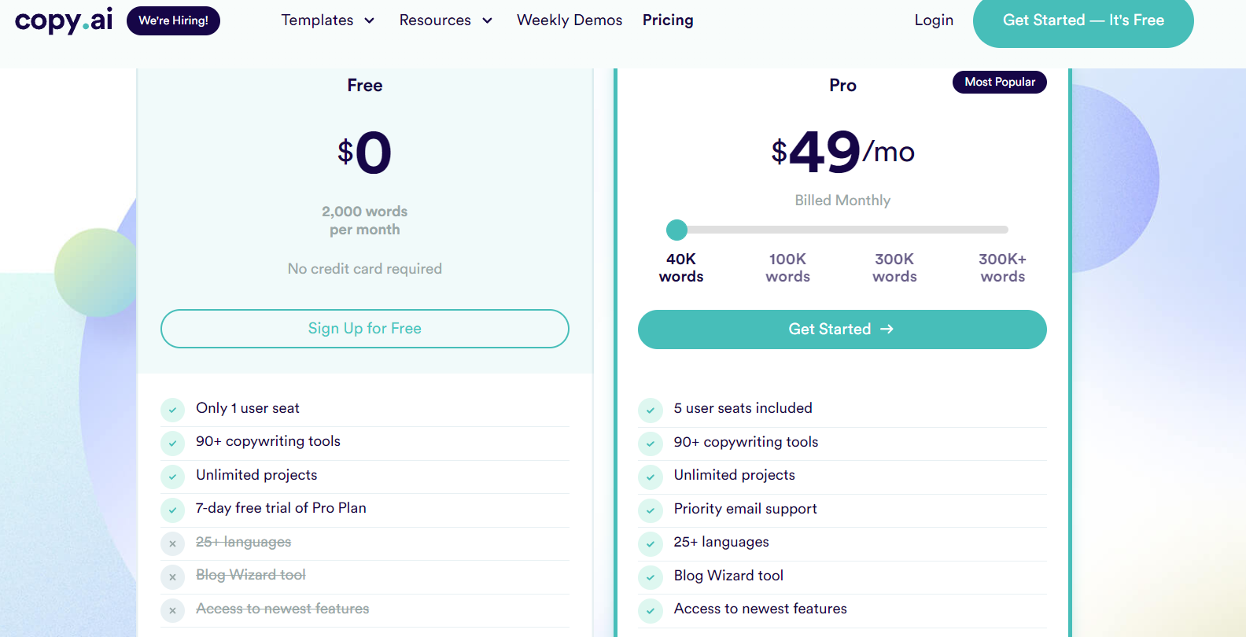Click the copy.ai logo
This screenshot has height=637, width=1246.
[64, 20]
